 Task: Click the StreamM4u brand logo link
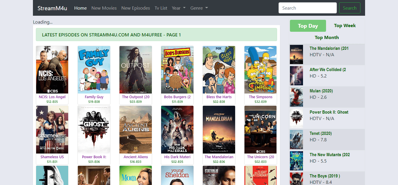[x=52, y=8]
